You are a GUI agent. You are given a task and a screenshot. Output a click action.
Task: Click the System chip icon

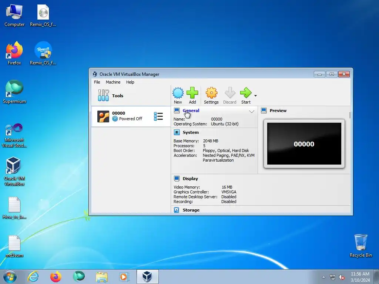tap(177, 132)
